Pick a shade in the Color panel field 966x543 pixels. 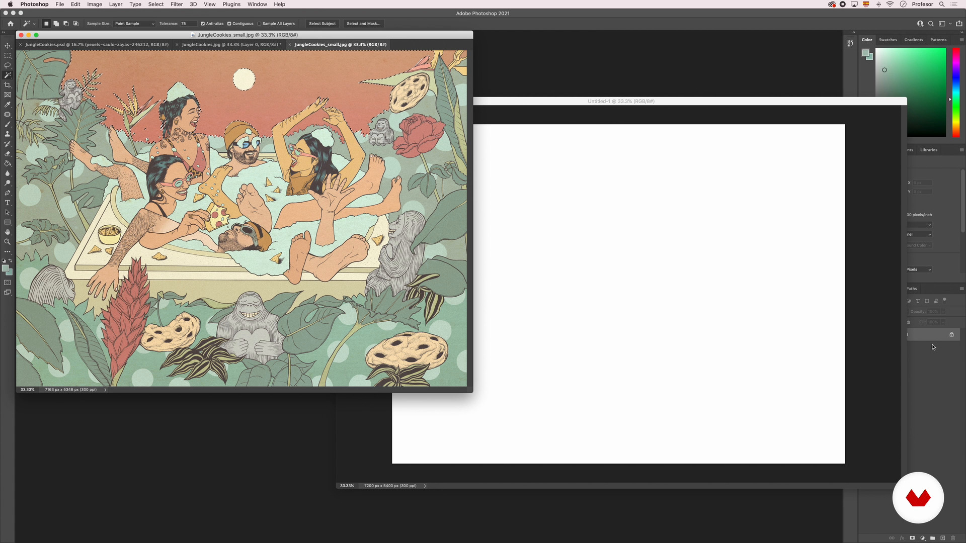click(x=910, y=92)
